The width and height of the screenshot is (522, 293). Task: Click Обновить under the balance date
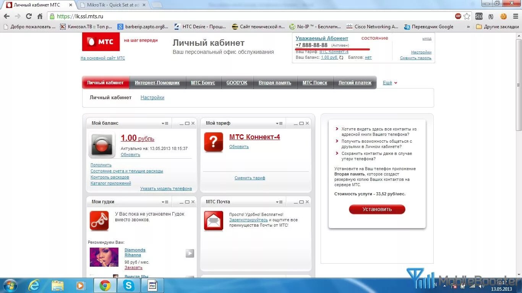(130, 155)
